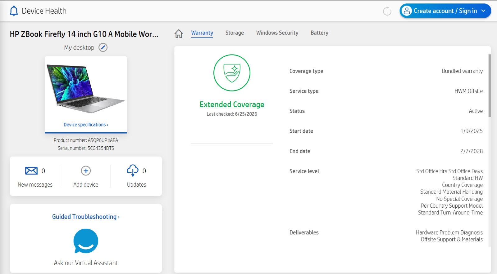Click the HWM Offsite service type value
The image size is (497, 274).
tap(468, 91)
